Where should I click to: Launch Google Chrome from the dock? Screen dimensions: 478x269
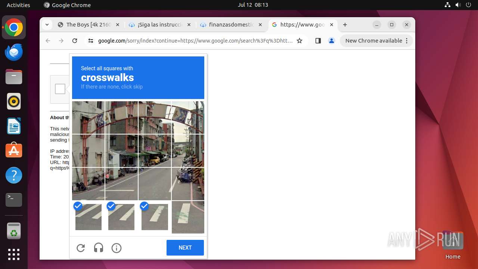click(x=14, y=27)
